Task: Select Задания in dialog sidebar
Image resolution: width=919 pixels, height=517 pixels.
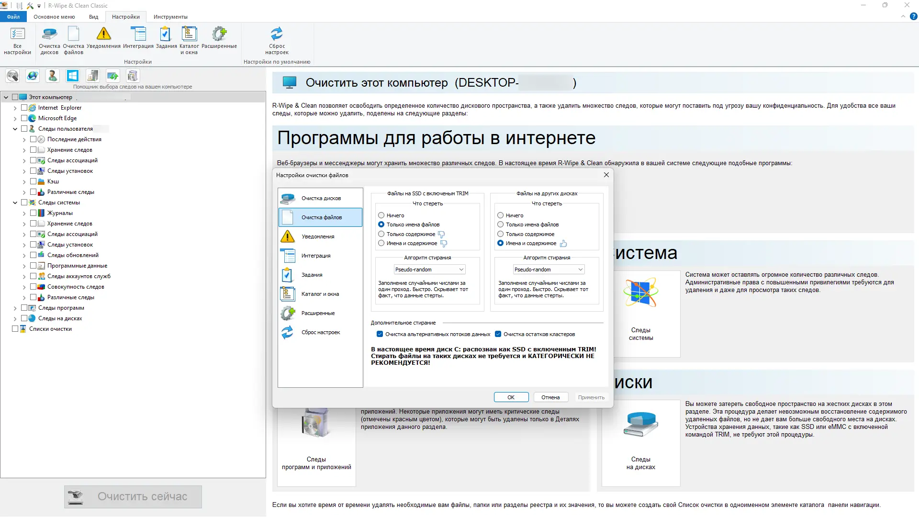Action: pos(312,275)
